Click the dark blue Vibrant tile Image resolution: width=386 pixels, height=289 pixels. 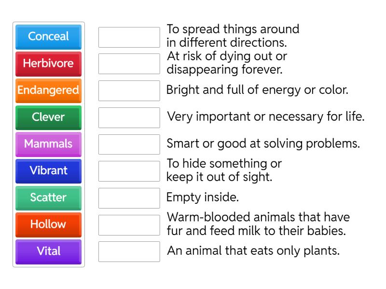tap(48, 171)
